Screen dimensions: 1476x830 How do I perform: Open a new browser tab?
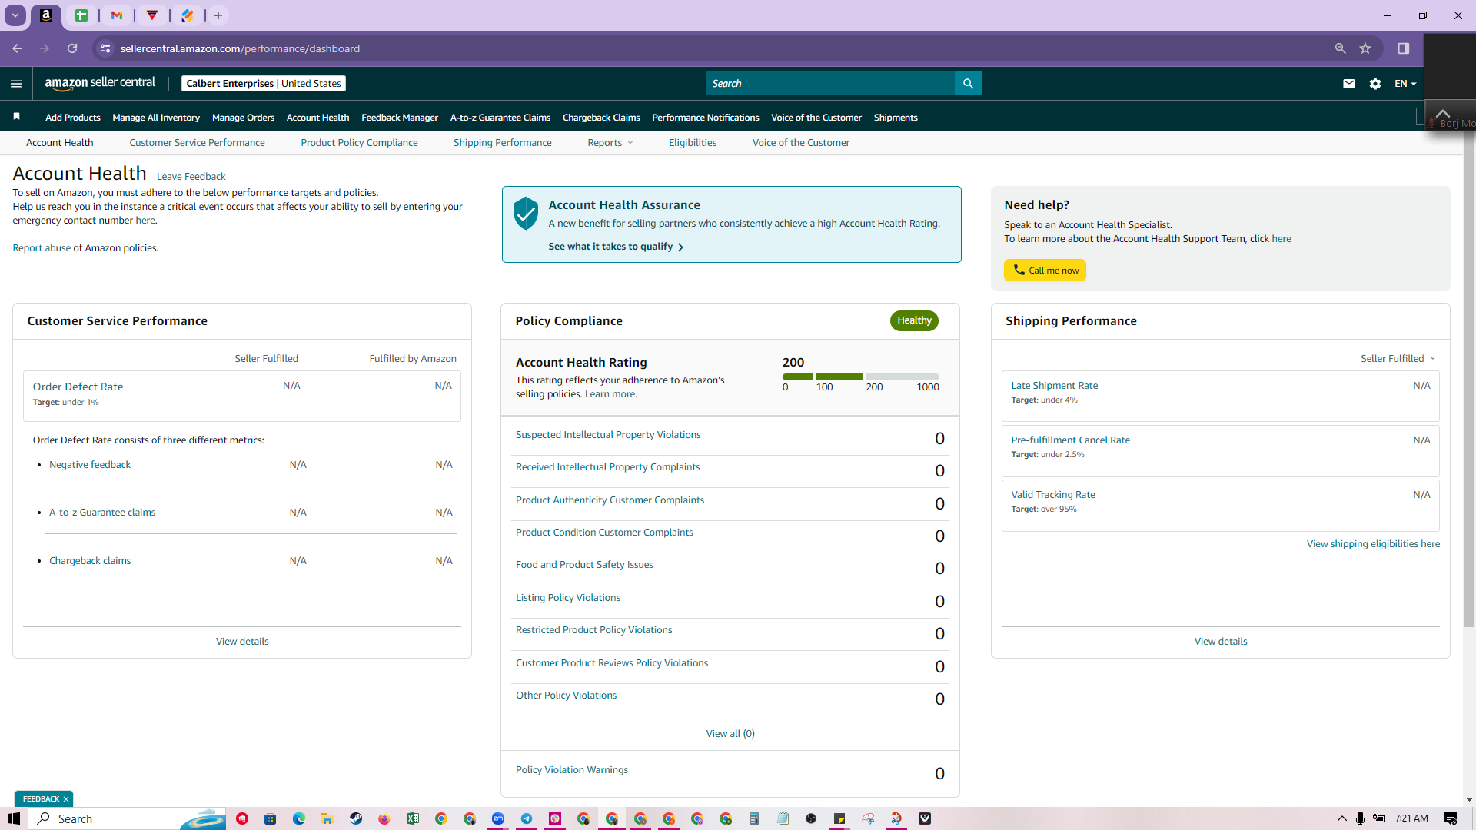(x=218, y=15)
